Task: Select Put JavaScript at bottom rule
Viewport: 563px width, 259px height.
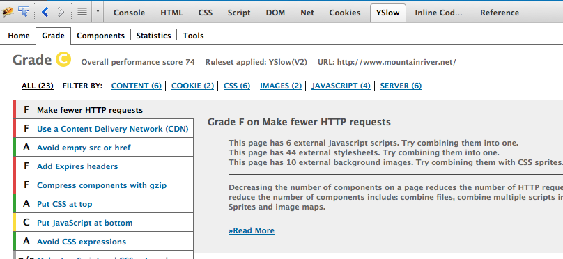Action: [x=104, y=222]
